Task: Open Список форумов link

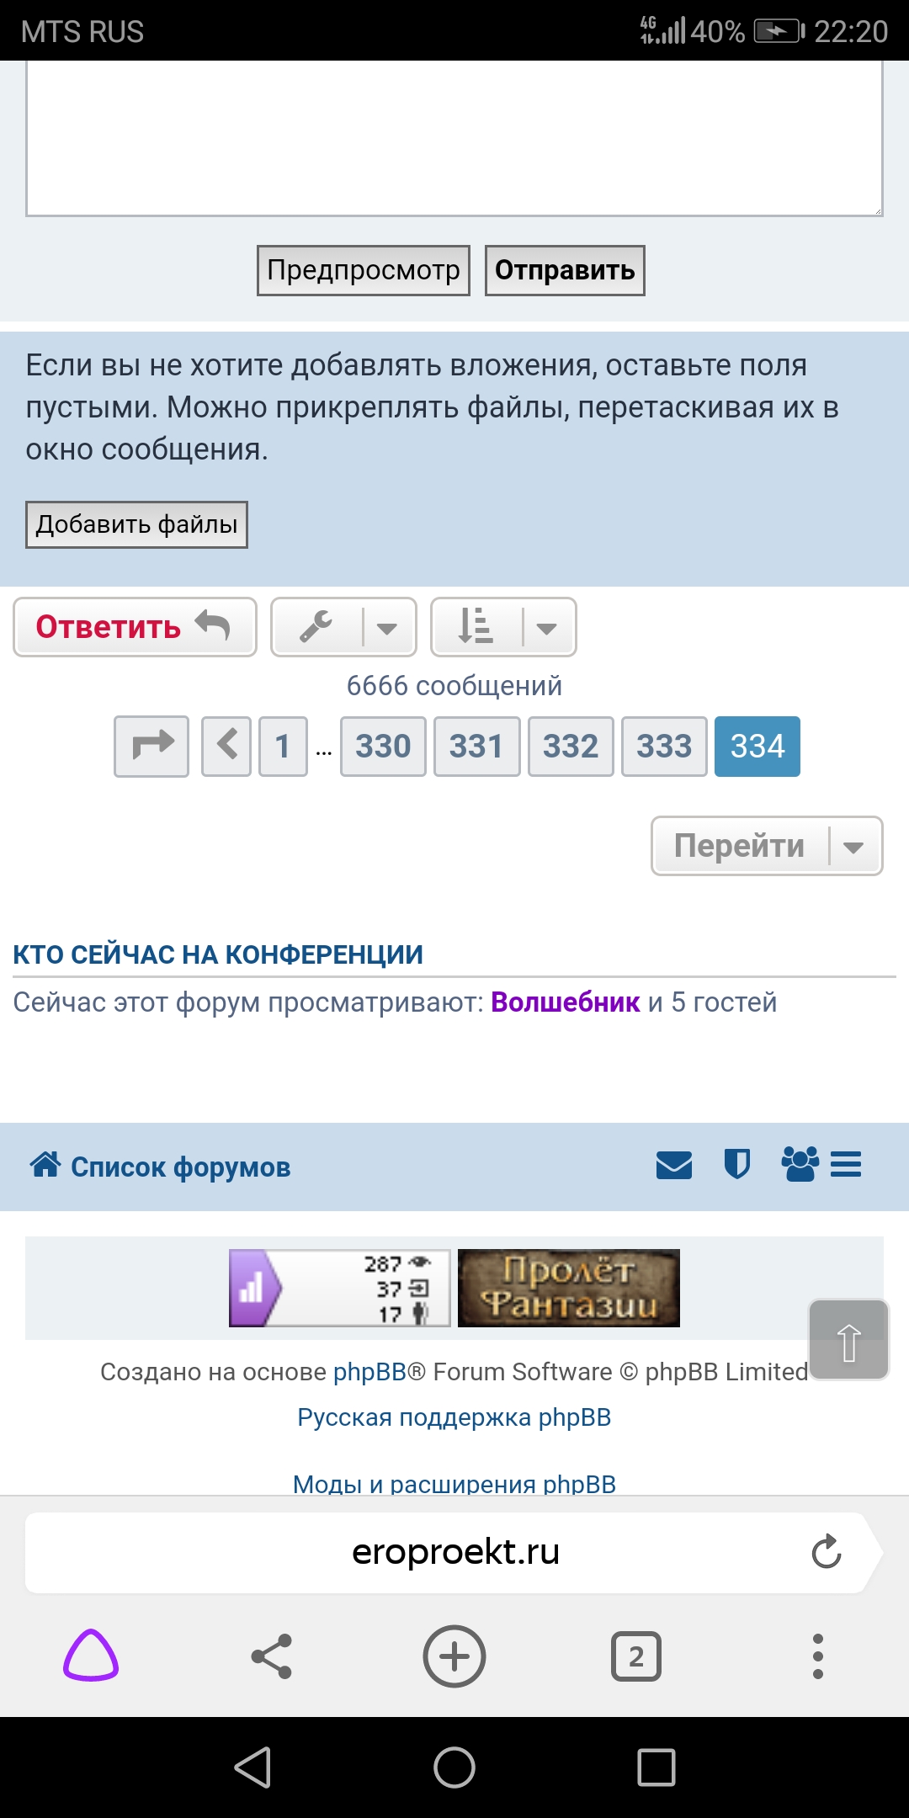Action: 180,1167
